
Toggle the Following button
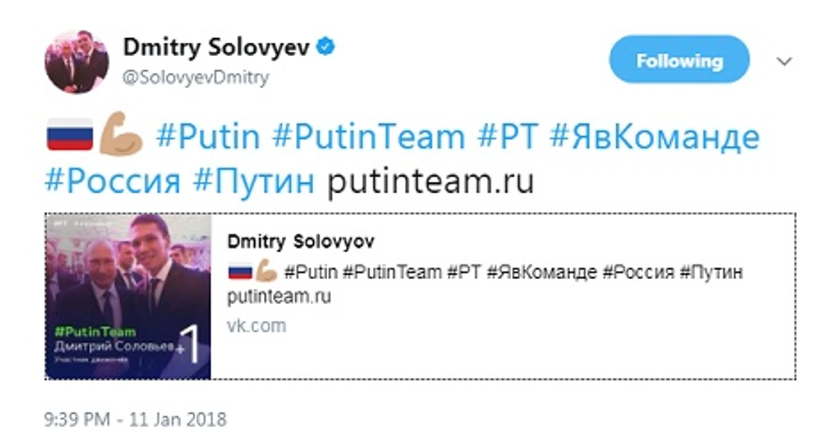pos(679,60)
